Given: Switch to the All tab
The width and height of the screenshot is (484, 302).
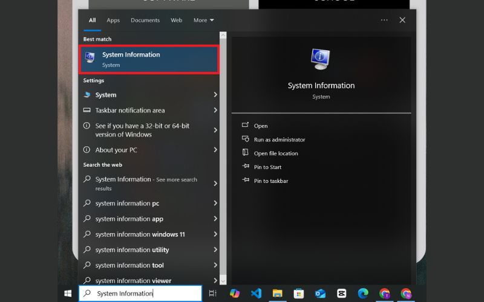Looking at the screenshot, I should pyautogui.click(x=92, y=20).
